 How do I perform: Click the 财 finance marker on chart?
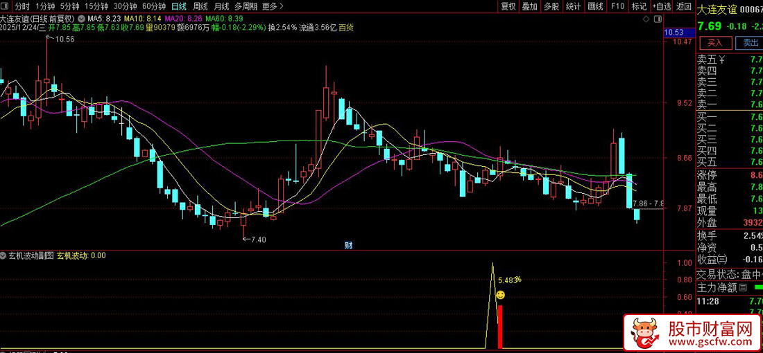348,245
